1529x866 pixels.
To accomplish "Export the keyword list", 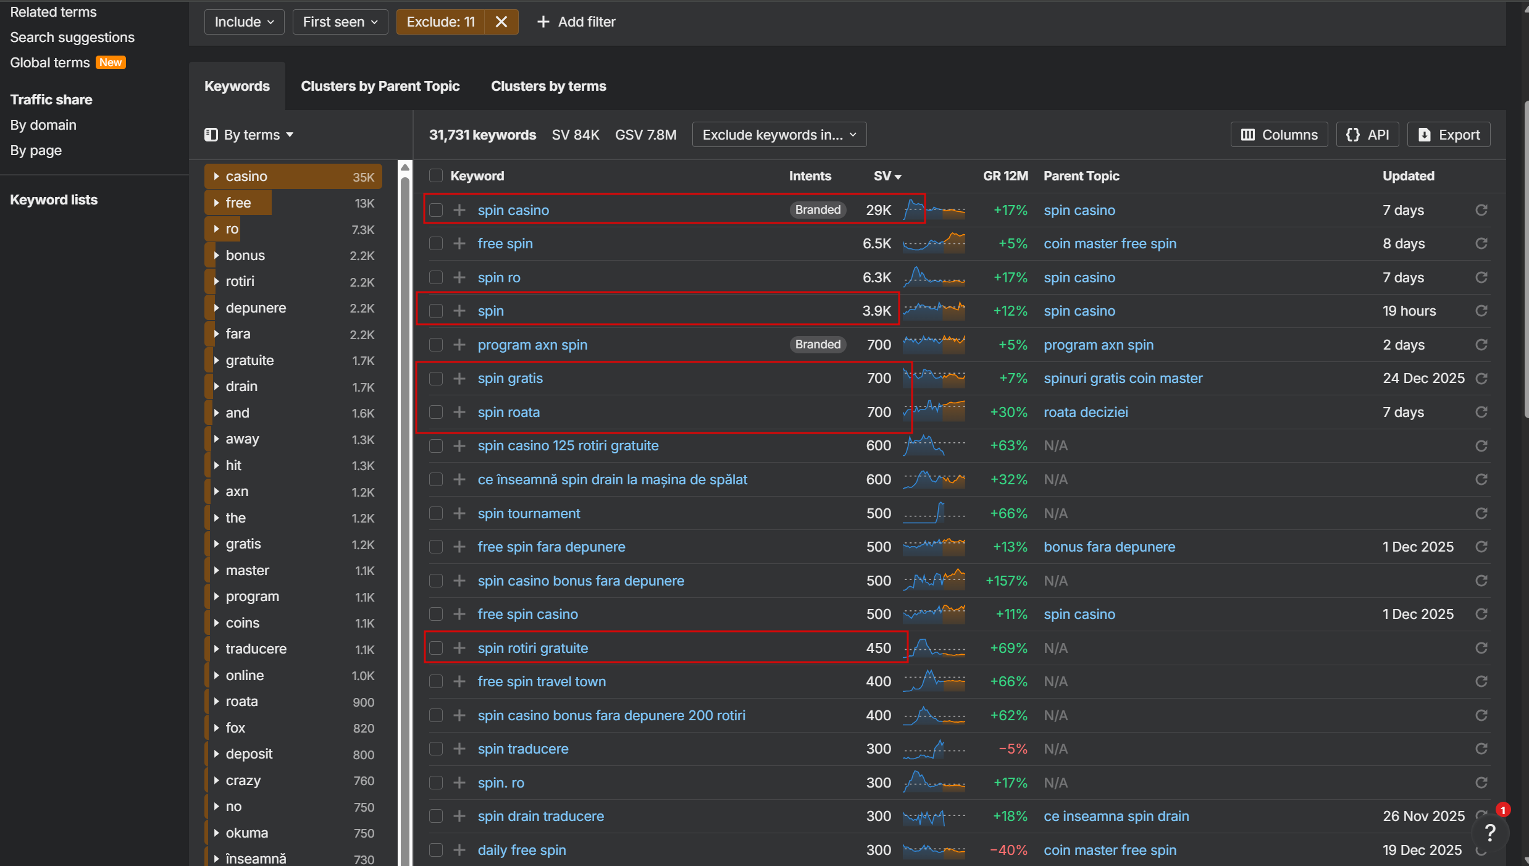I will [x=1449, y=135].
